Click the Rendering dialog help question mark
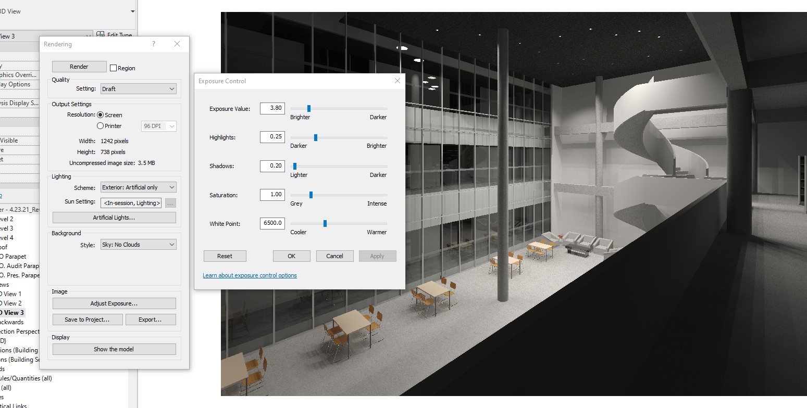Screen dimensions: 807x408 pyautogui.click(x=153, y=44)
